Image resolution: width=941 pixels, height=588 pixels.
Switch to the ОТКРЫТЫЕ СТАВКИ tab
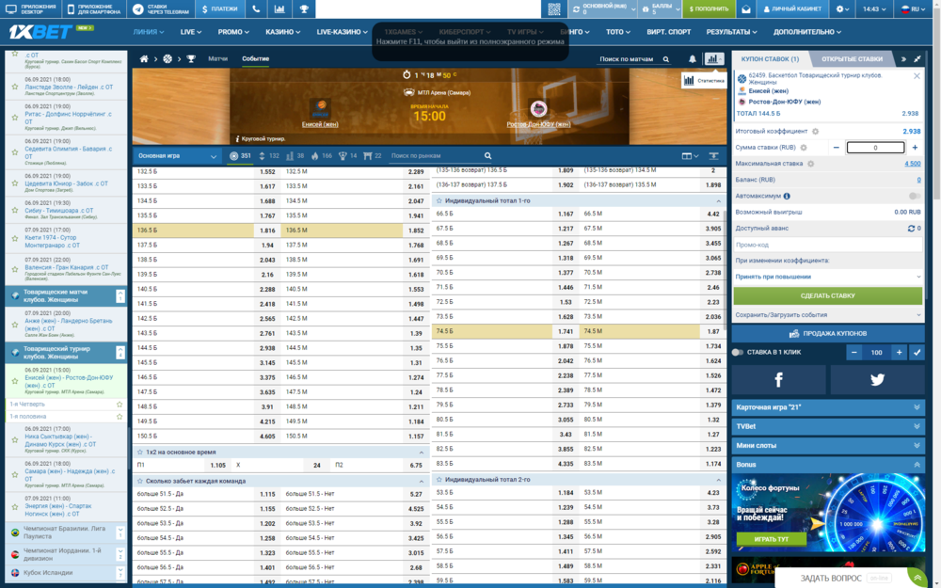pyautogui.click(x=852, y=58)
